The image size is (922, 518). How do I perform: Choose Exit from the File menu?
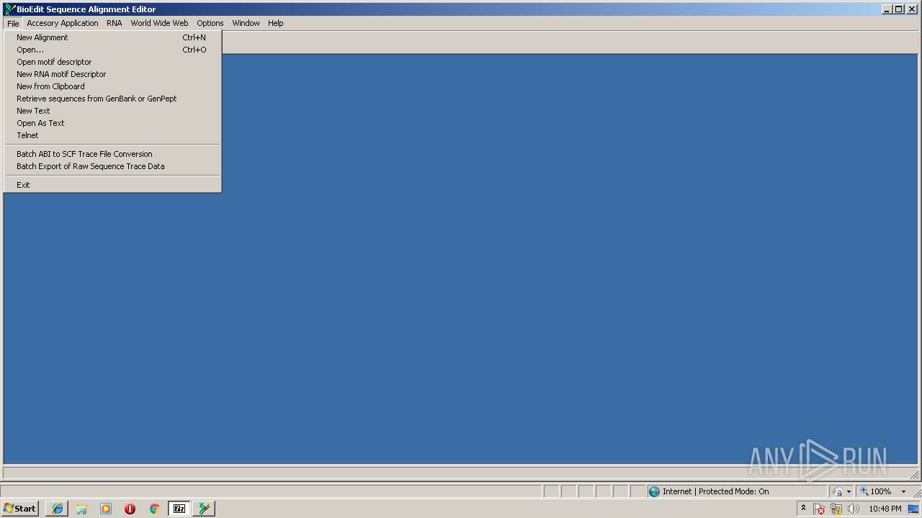tap(112, 185)
